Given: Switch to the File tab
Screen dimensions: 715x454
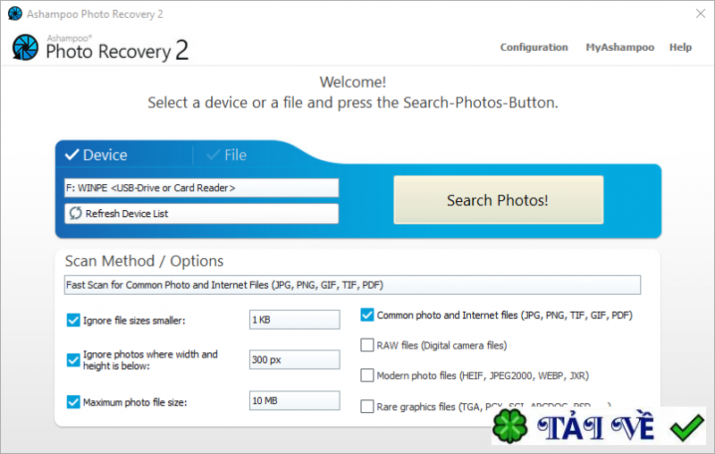Looking at the screenshot, I should [x=227, y=155].
